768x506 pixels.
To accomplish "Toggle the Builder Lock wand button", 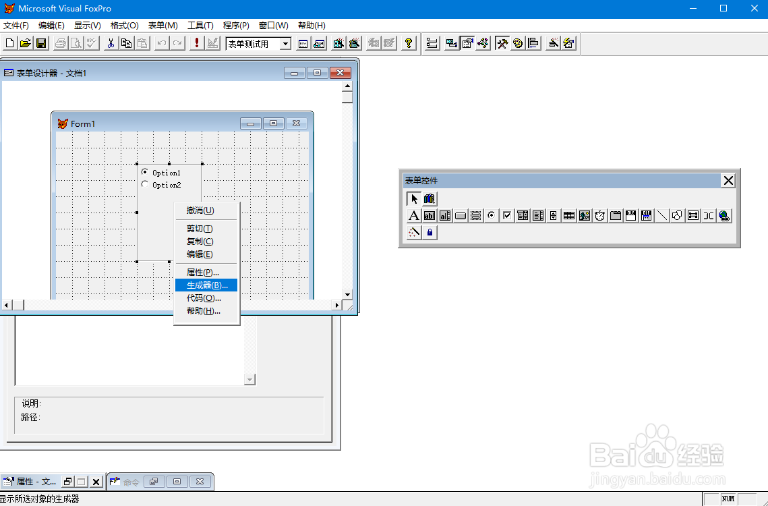I will (414, 232).
